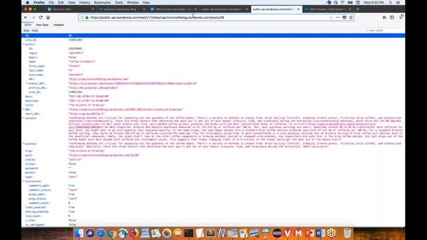
Task: Close the active public-api tab
Action: tap(298, 9)
